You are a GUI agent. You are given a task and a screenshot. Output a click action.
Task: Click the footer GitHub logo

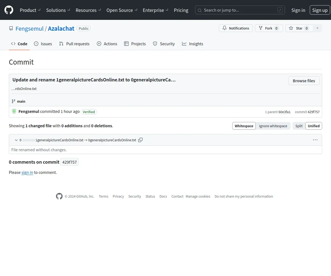pos(59,196)
